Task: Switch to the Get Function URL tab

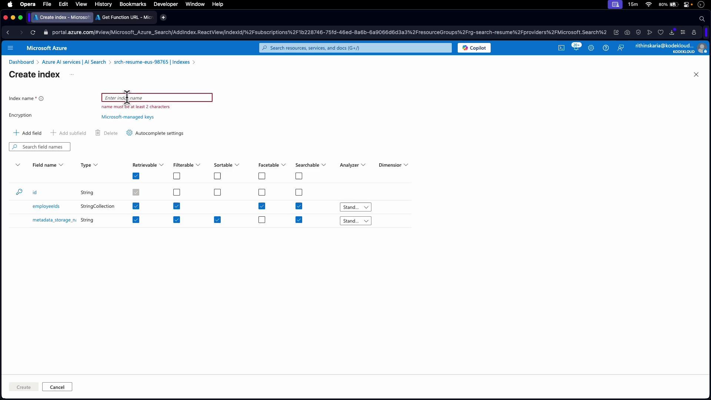Action: click(125, 17)
